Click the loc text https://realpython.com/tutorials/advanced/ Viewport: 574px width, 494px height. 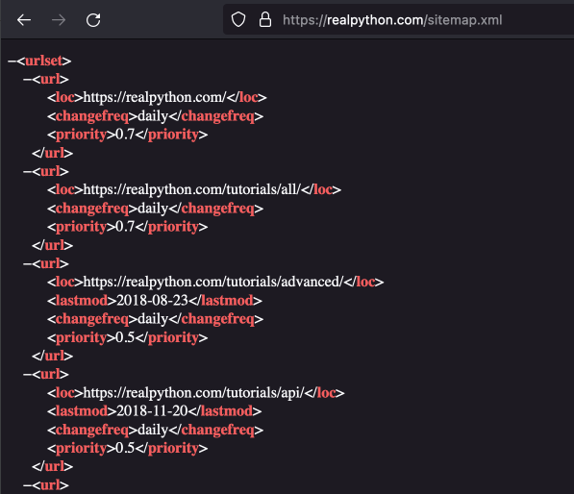click(x=213, y=282)
